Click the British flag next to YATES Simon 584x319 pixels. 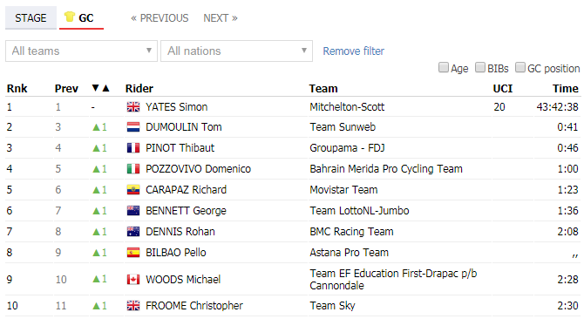pos(133,107)
